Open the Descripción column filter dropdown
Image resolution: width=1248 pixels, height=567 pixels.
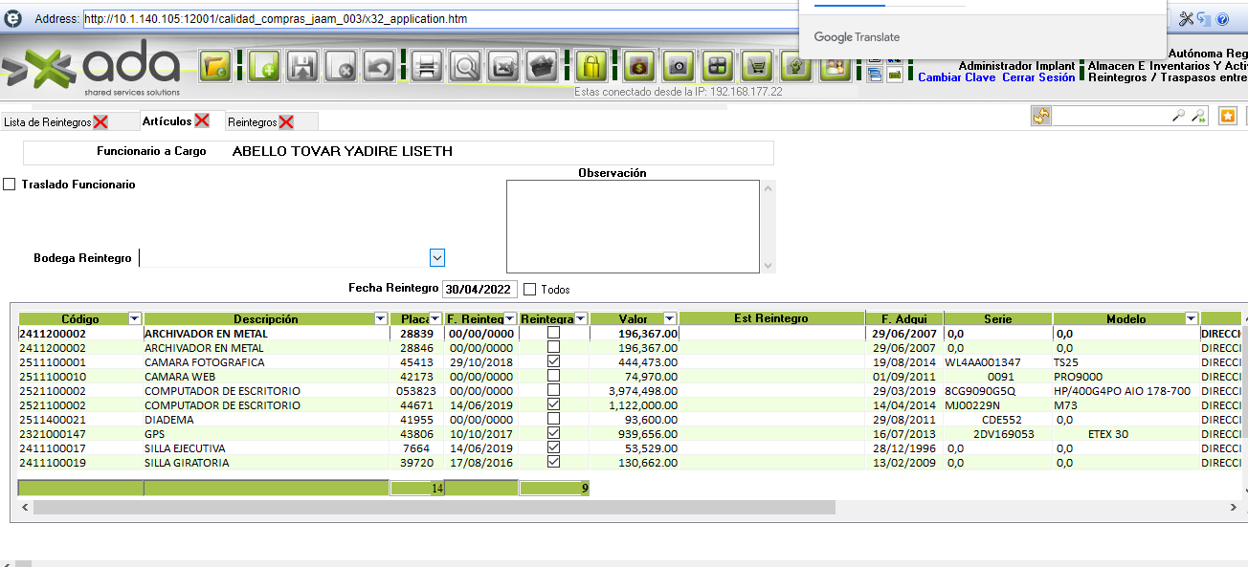point(381,318)
